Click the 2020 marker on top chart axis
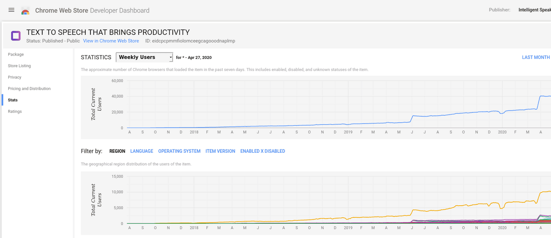This screenshot has height=238, width=551. pos(502,132)
